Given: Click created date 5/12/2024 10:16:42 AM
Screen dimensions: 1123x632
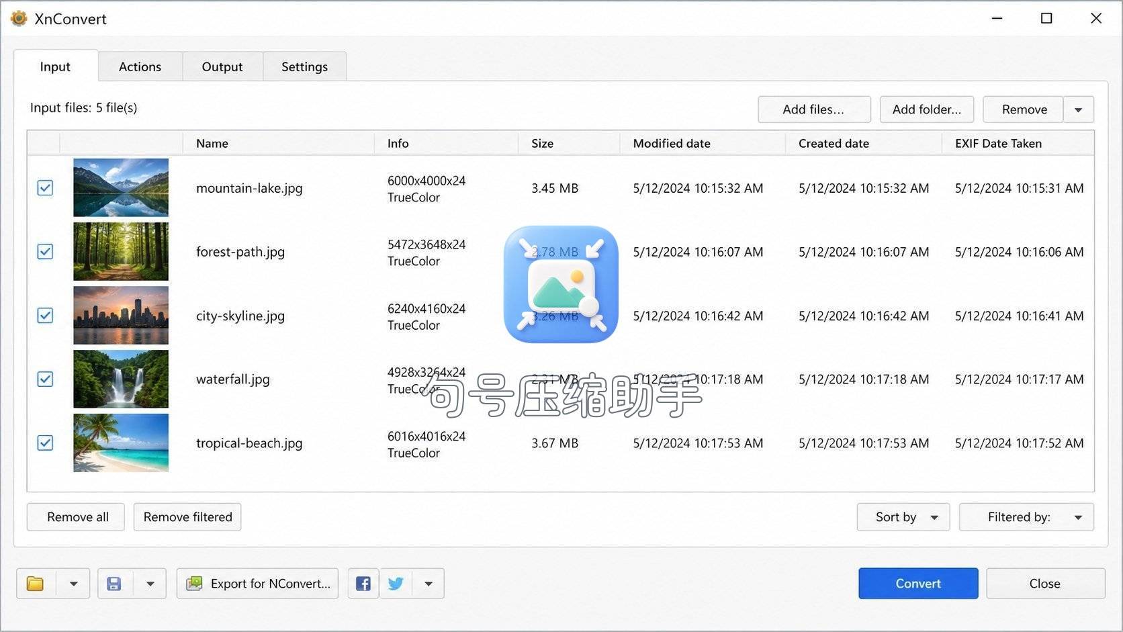Looking at the screenshot, I should click(x=864, y=316).
